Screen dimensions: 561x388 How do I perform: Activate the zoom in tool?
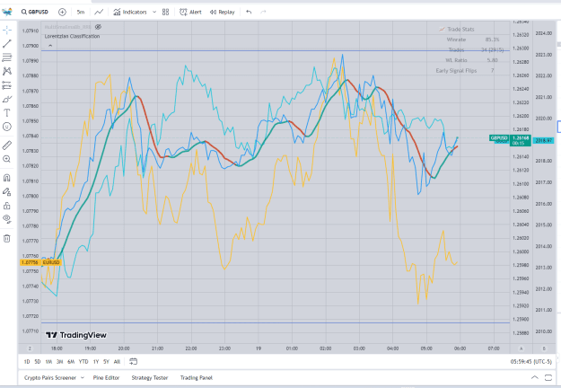point(7,159)
